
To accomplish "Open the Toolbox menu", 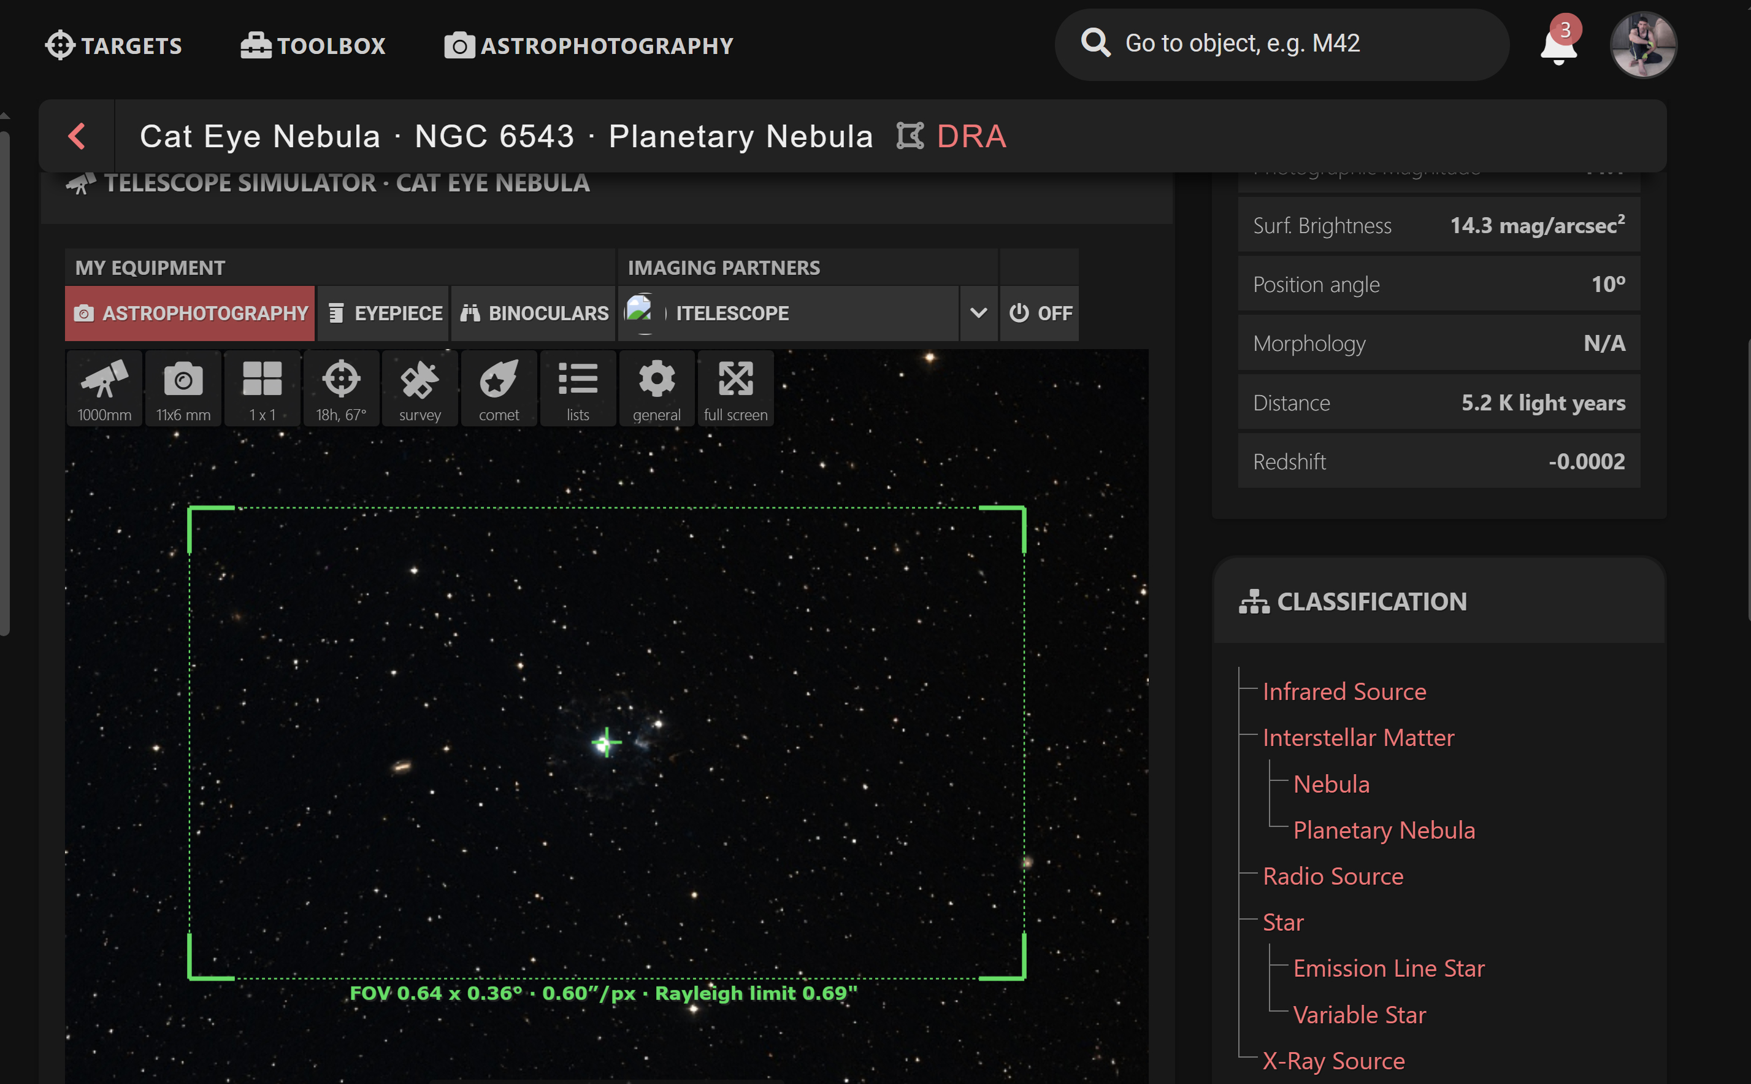I will [313, 46].
